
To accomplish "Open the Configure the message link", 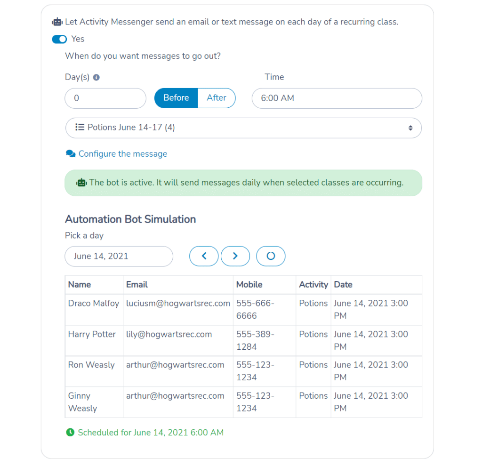I will pos(122,154).
